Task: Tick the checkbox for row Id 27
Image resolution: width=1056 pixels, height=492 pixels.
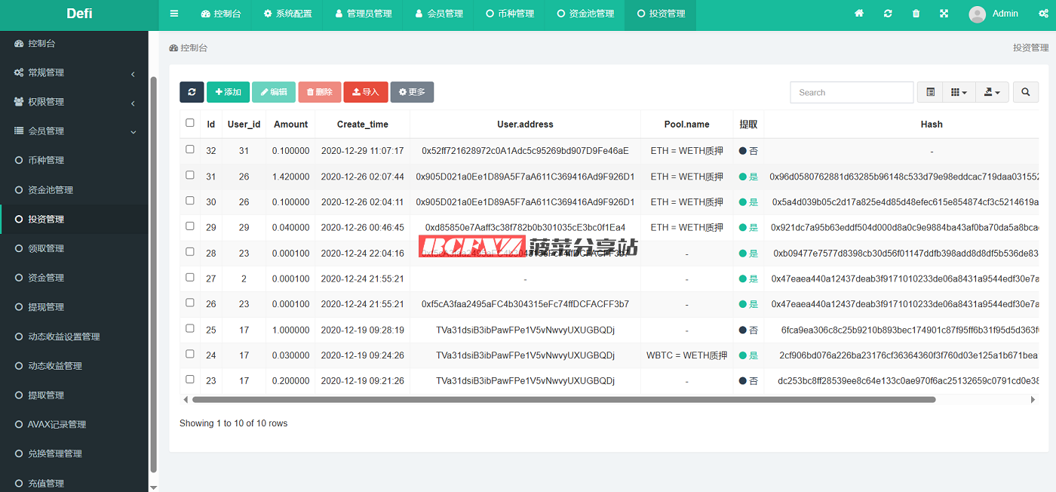Action: 190,278
